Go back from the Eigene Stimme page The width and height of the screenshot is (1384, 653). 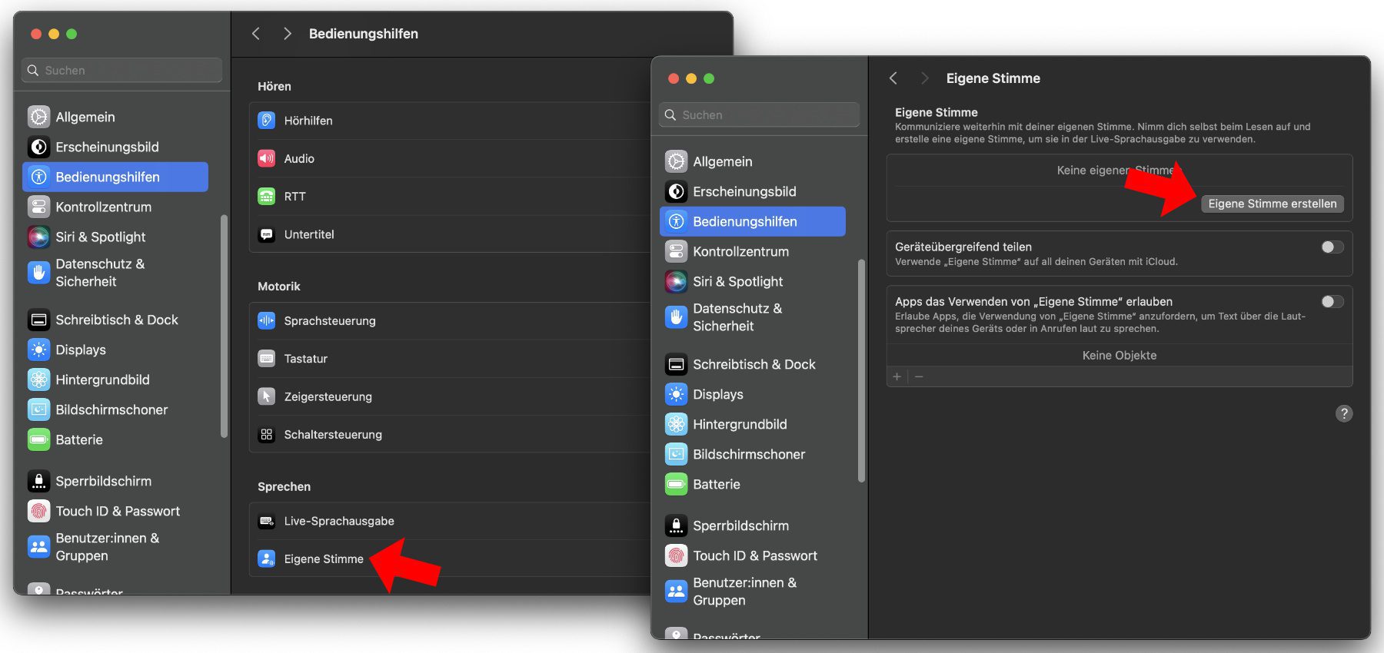893,78
